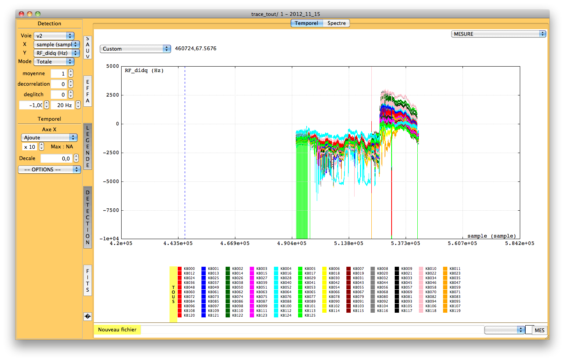The image size is (565, 361).
Task: Click the red KB000 legend swatch
Action: [180, 269]
